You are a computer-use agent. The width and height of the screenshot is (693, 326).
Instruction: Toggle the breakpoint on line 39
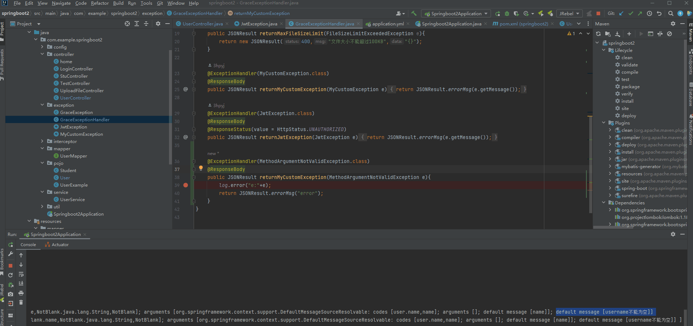186,185
